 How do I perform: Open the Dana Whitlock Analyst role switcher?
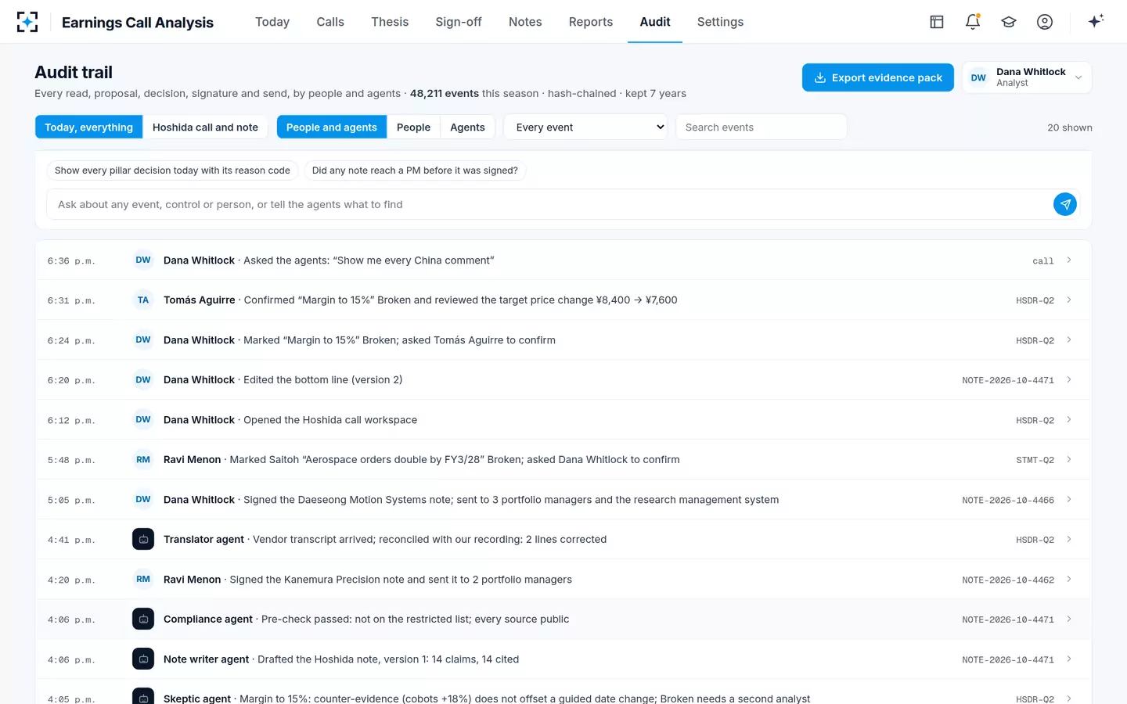(x=1026, y=77)
